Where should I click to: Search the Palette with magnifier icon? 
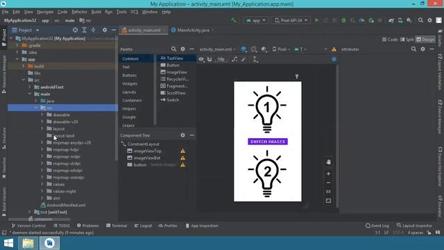[x=173, y=49]
